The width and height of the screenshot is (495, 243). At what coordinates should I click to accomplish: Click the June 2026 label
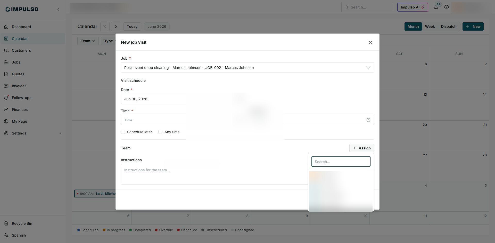[x=157, y=26]
